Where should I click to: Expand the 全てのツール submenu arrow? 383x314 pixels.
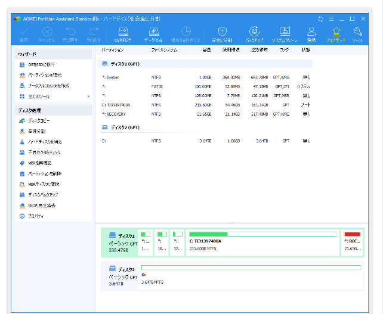pyautogui.click(x=88, y=96)
